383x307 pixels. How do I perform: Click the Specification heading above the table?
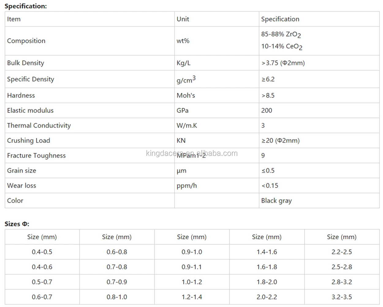click(x=26, y=6)
